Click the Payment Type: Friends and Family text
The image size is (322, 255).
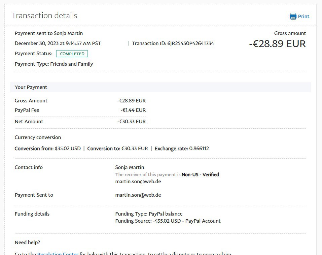pyautogui.click(x=54, y=64)
